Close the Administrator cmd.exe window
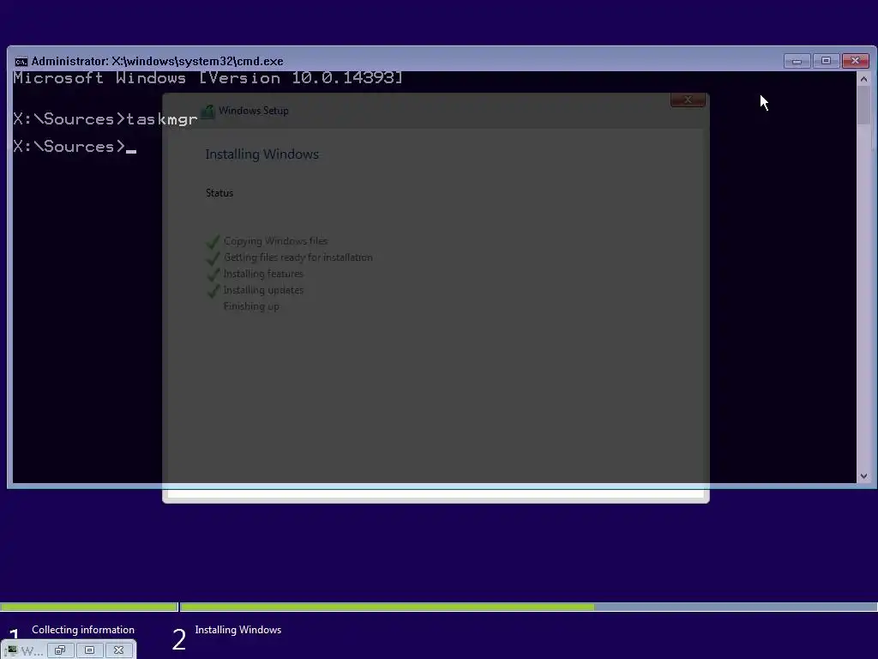 coord(856,61)
